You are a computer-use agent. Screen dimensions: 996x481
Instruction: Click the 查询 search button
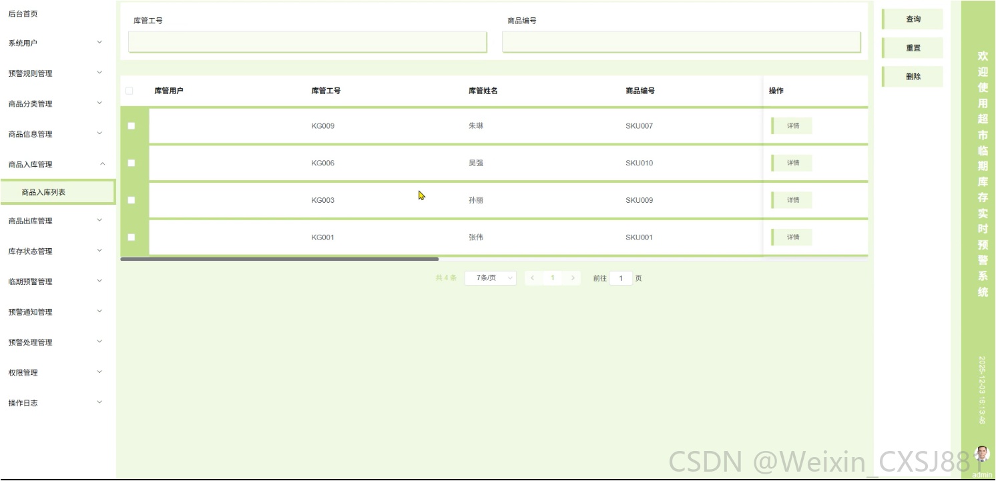pos(913,19)
